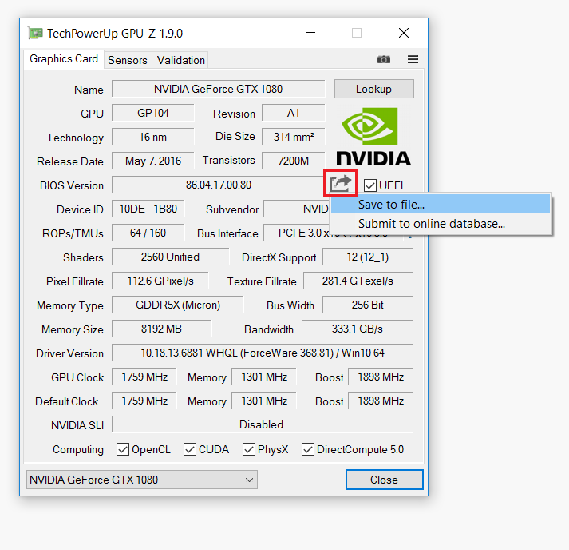Click the Revision value A1
The height and width of the screenshot is (550, 569).
pyautogui.click(x=293, y=113)
